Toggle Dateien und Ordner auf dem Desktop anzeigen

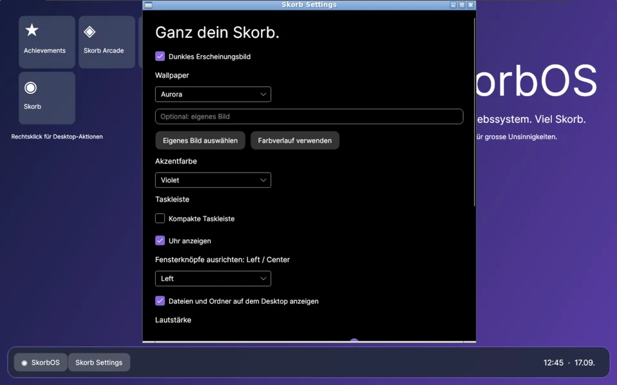pos(160,301)
